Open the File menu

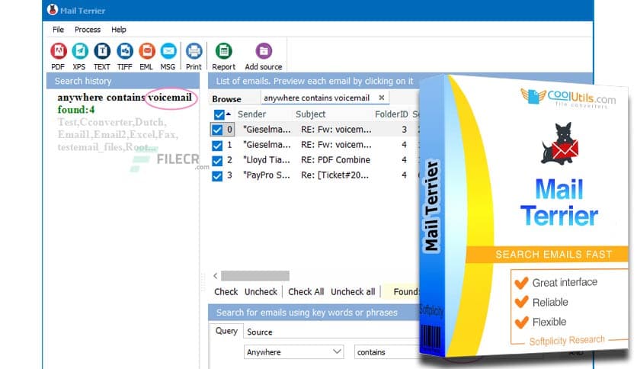pyautogui.click(x=58, y=30)
